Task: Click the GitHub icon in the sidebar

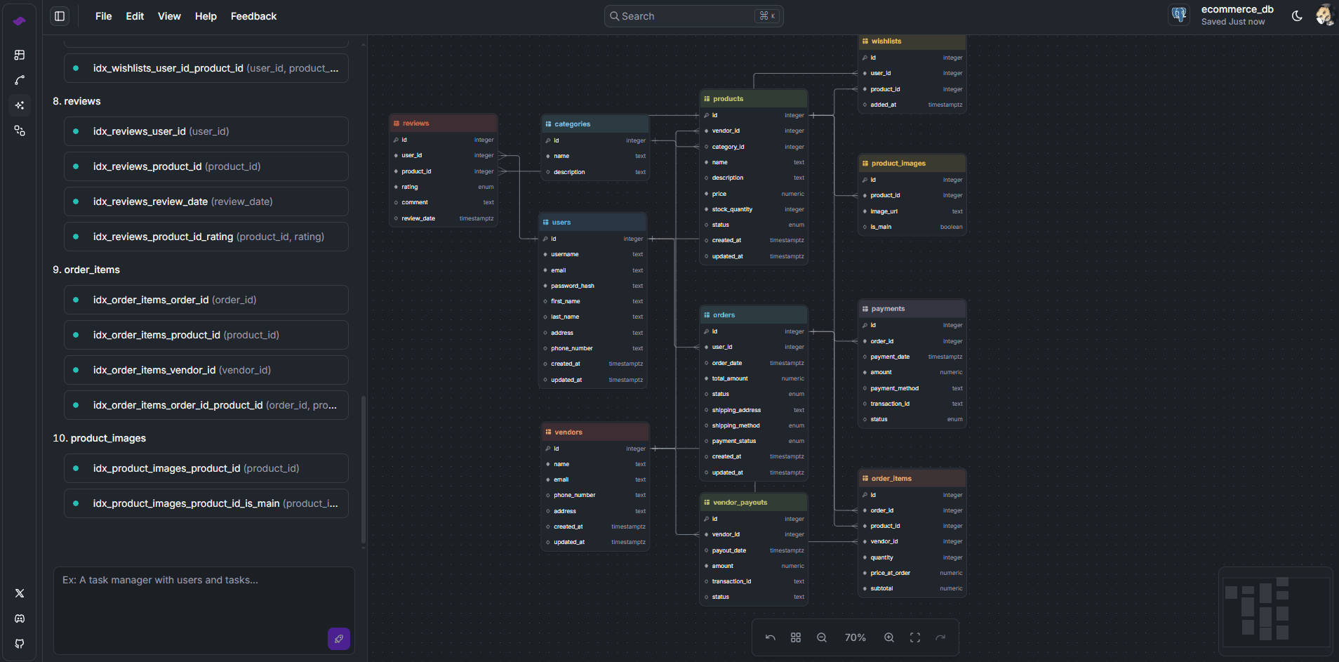Action: pos(20,644)
